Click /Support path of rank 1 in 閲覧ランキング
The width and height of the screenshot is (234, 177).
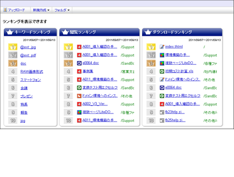128,47
